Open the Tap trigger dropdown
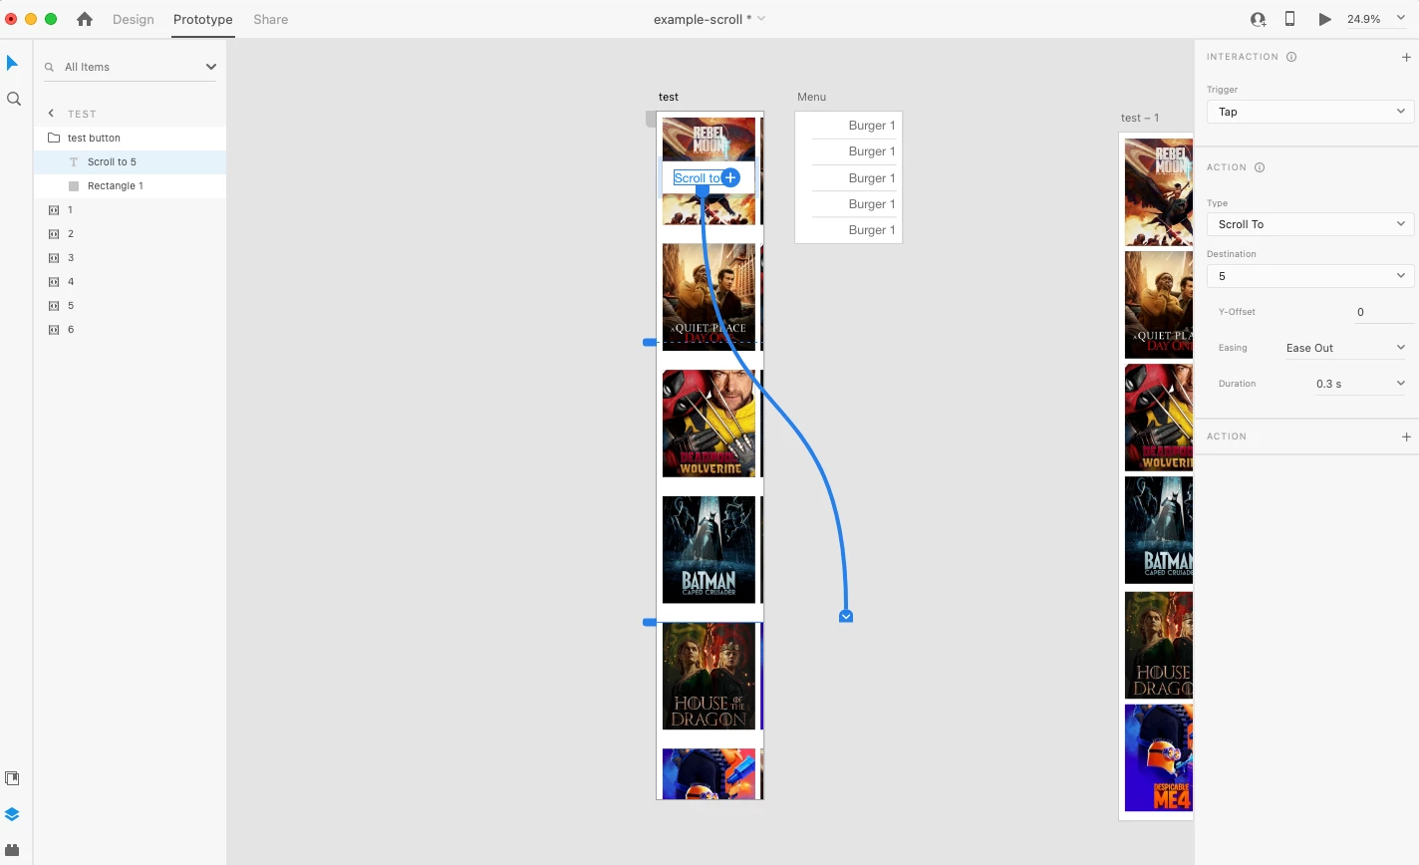 1309,112
